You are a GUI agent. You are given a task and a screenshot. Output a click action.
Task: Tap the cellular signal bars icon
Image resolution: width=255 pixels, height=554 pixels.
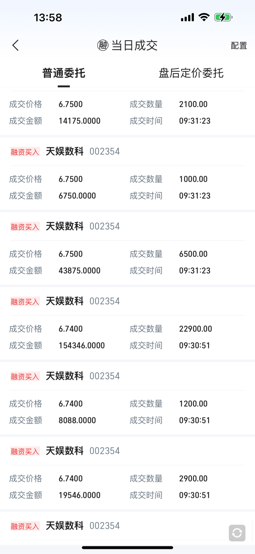[188, 17]
